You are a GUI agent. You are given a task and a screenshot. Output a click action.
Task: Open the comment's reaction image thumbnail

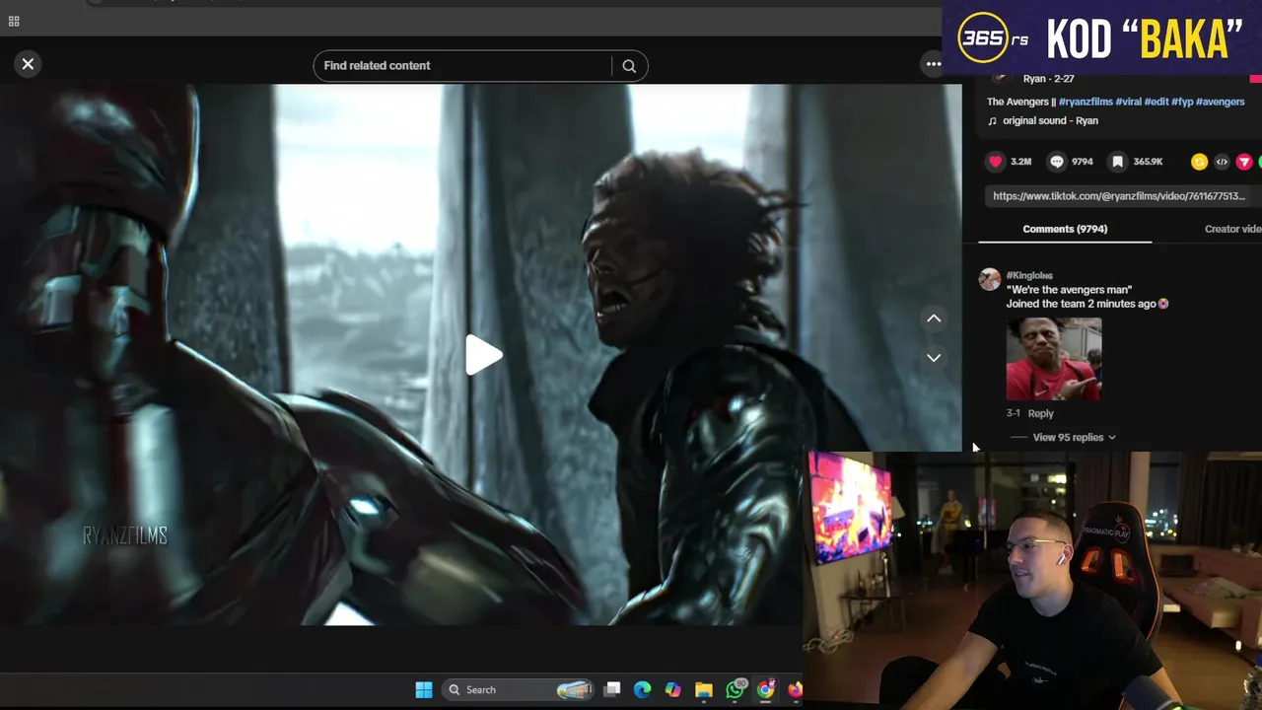[x=1054, y=359]
